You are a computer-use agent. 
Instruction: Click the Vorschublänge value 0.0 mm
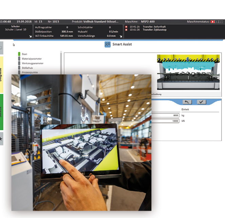pos(111,36)
